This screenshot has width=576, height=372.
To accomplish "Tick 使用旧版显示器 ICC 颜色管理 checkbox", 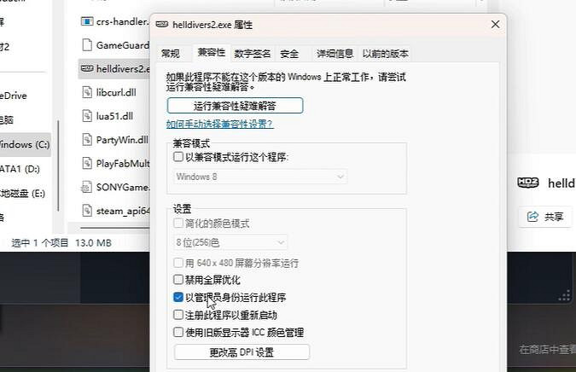I will coord(178,333).
